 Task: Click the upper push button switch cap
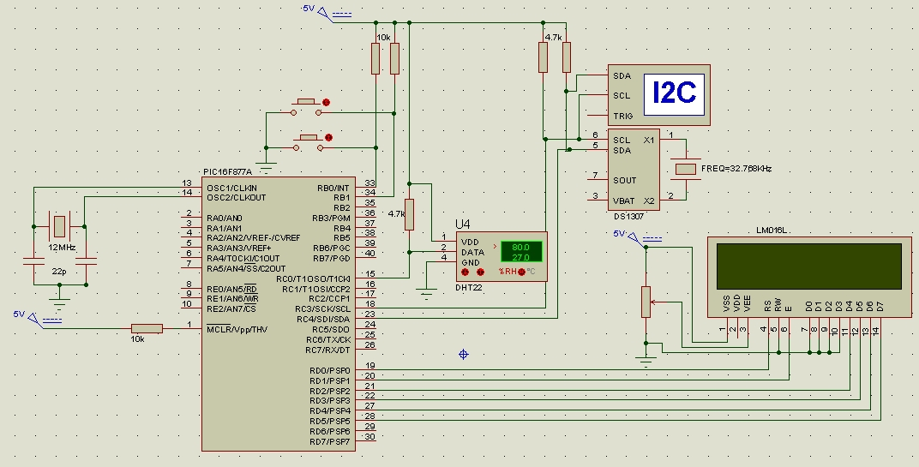coord(307,103)
